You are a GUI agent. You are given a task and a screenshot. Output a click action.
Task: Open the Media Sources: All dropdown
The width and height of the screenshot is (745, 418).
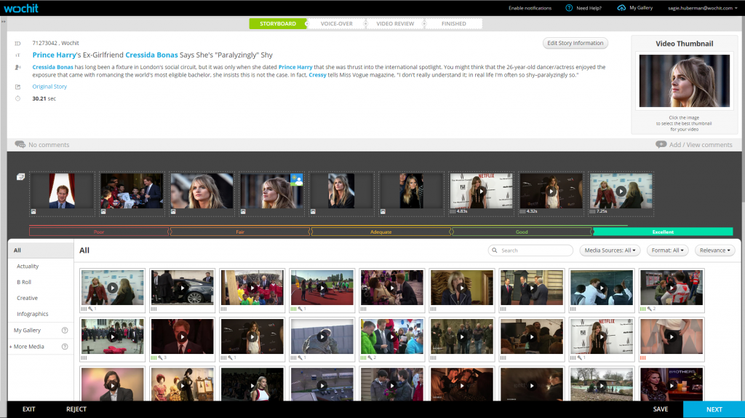(x=610, y=250)
